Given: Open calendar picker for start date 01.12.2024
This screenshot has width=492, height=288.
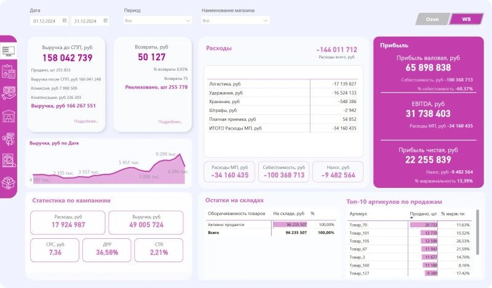Looking at the screenshot, I should [x=64, y=20].
